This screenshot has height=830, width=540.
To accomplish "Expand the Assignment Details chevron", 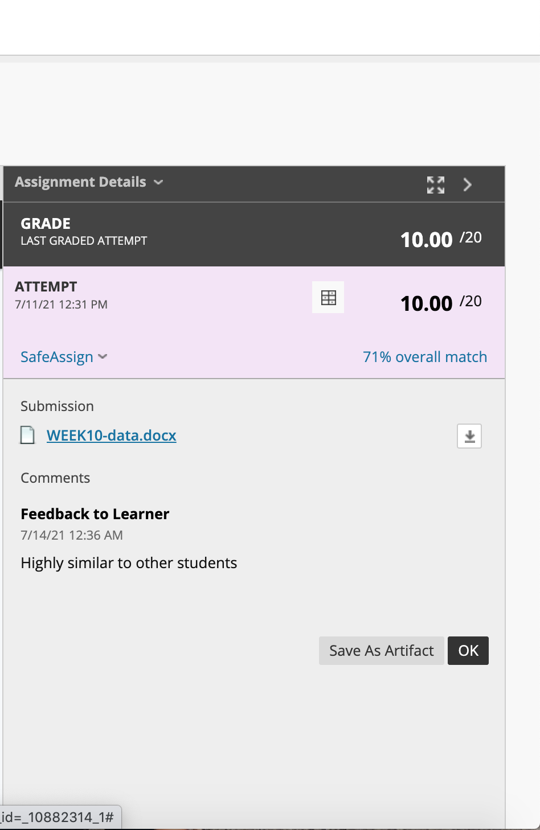I will [158, 182].
